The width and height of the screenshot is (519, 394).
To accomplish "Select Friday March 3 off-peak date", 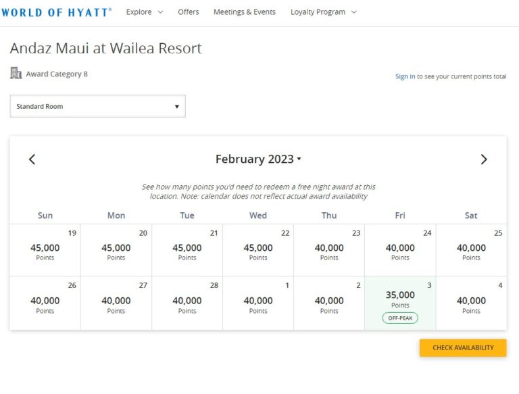I will click(x=400, y=303).
